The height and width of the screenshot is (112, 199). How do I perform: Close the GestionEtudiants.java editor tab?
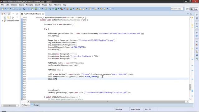(43, 14)
